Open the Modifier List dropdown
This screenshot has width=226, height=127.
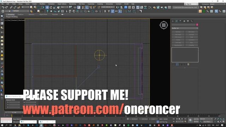pyautogui.click(x=185, y=28)
